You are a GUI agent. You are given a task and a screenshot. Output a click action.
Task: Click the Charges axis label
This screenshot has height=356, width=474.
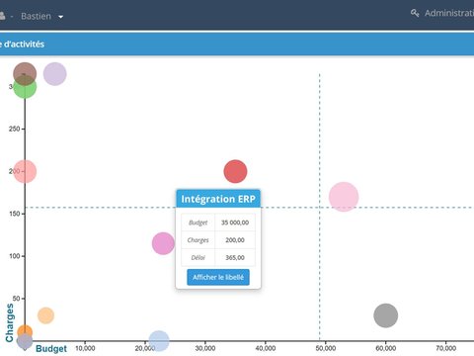point(10,323)
